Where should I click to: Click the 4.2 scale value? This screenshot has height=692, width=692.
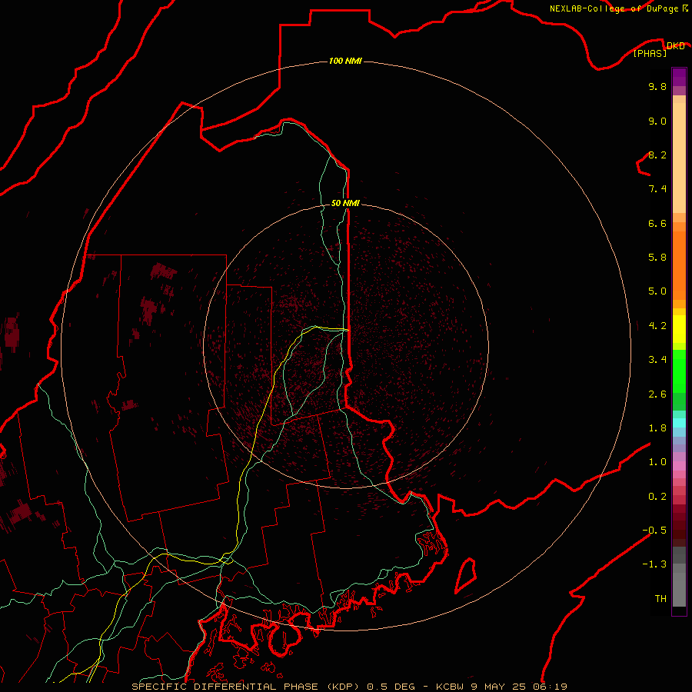point(657,326)
